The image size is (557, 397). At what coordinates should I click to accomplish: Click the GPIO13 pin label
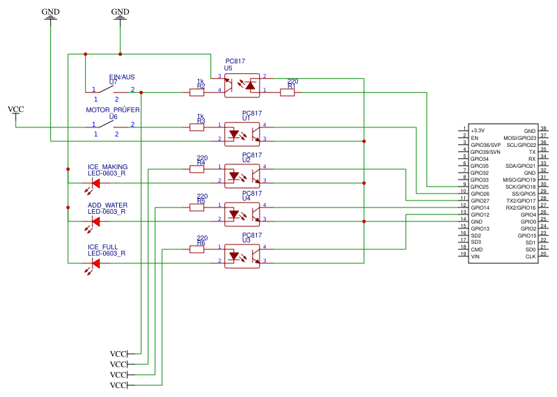click(480, 228)
